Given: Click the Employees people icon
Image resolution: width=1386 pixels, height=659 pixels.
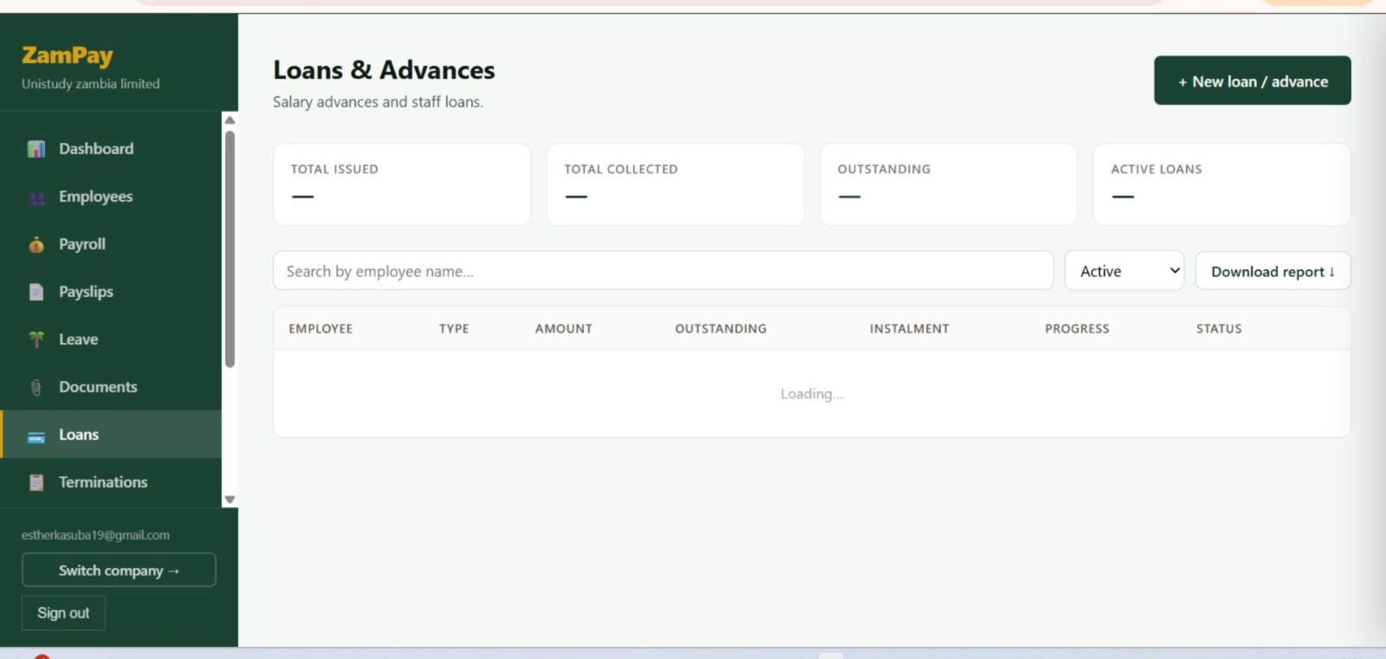Looking at the screenshot, I should [36, 197].
